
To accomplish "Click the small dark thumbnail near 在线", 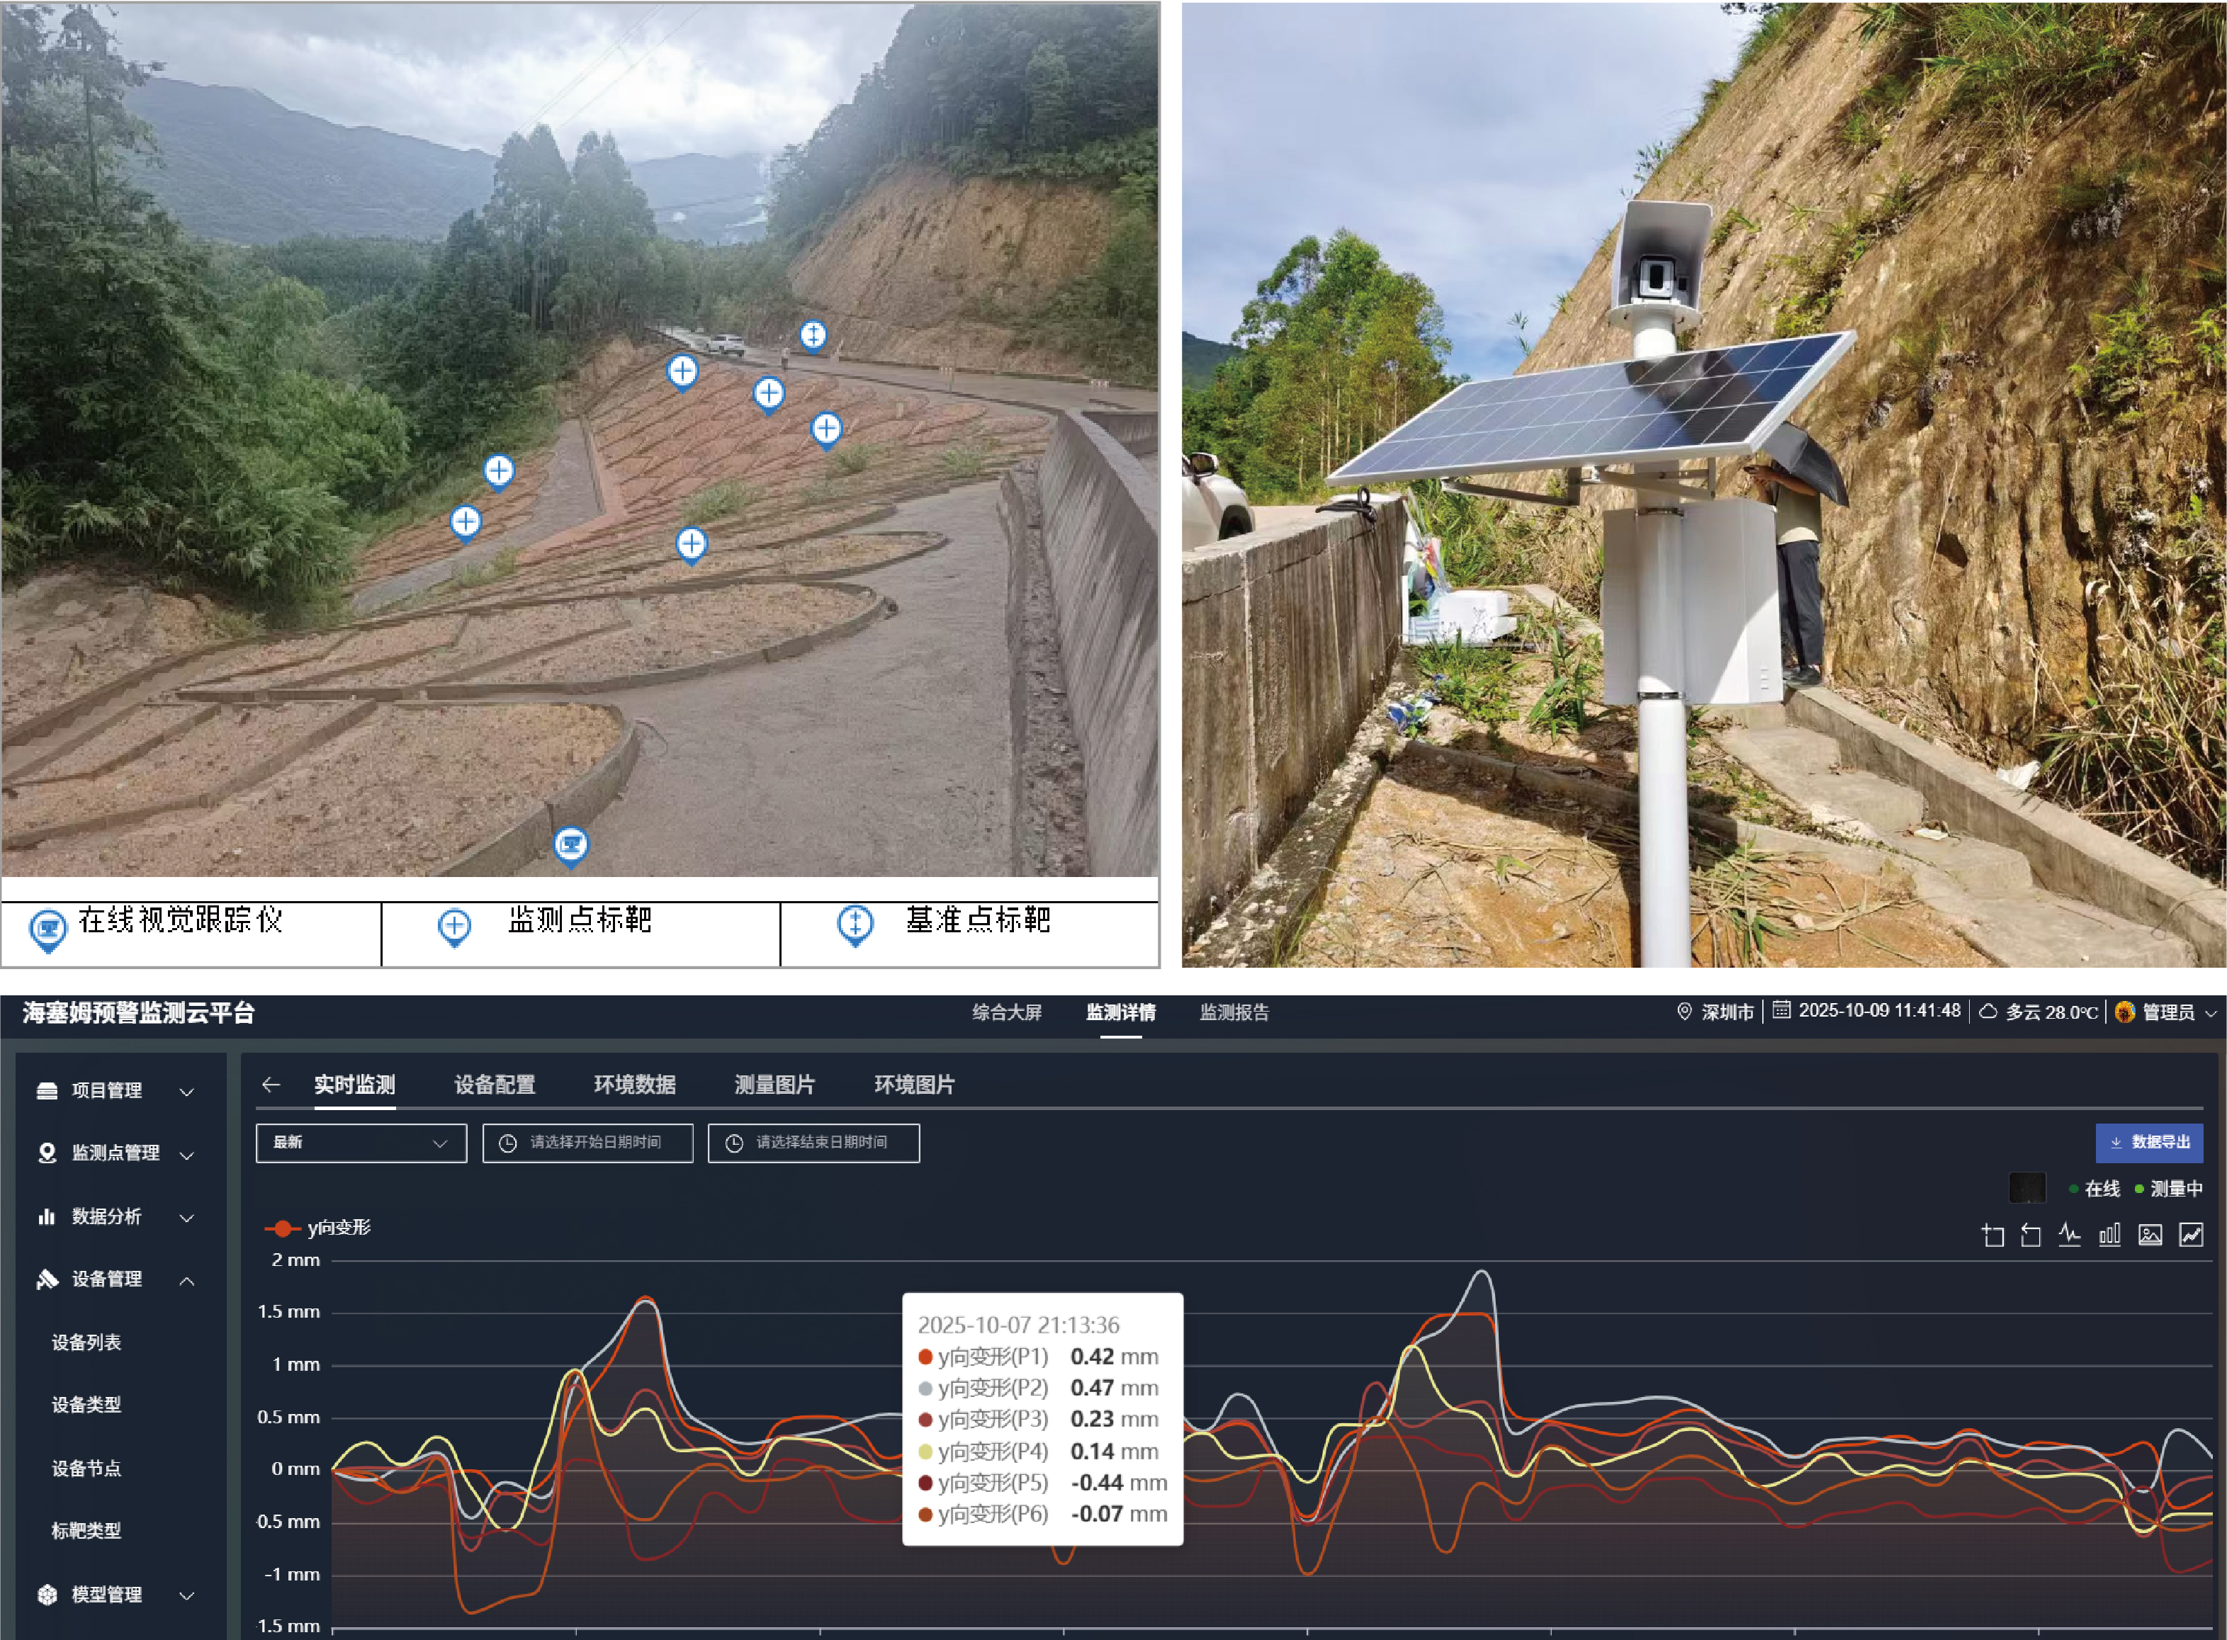I will 2027,1187.
